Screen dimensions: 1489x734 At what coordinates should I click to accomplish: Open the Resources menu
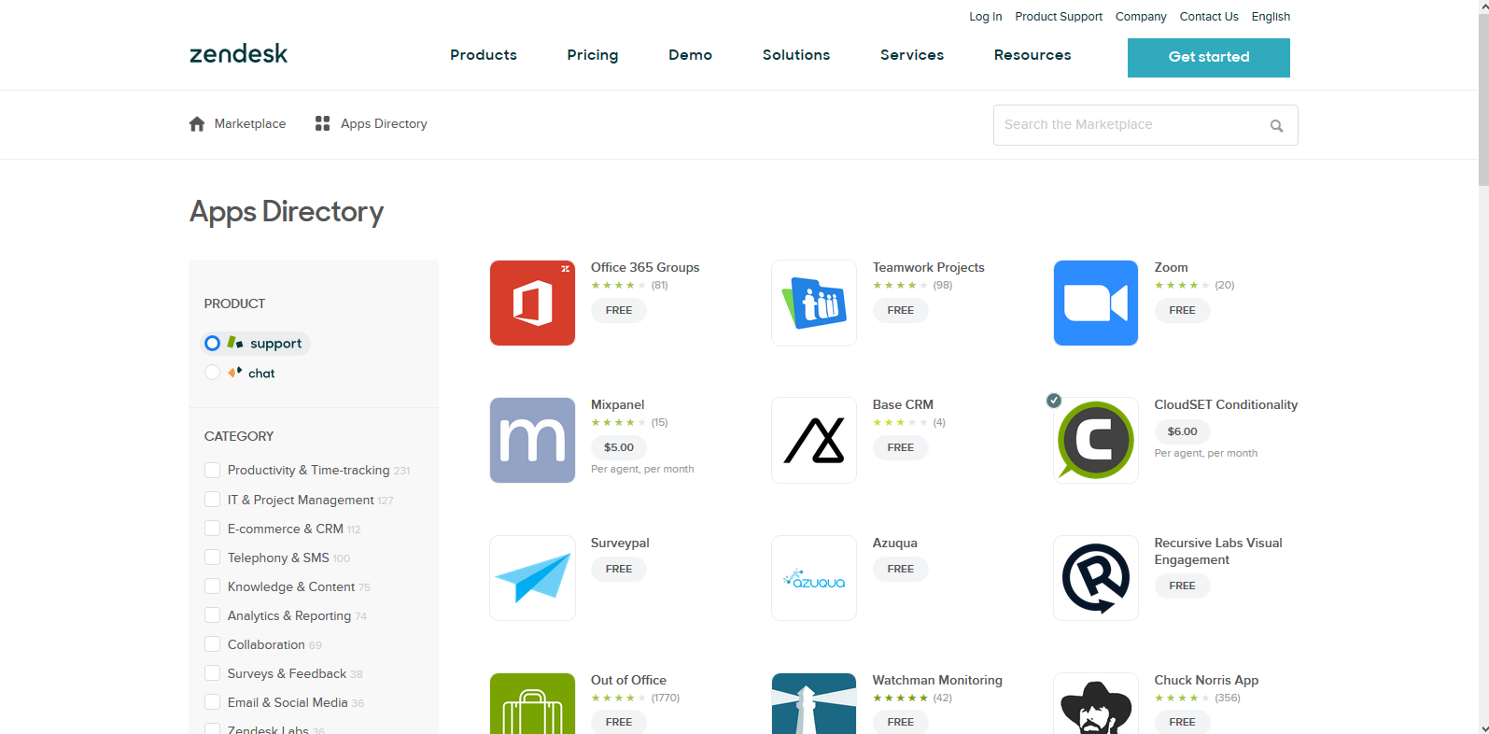click(x=1032, y=55)
